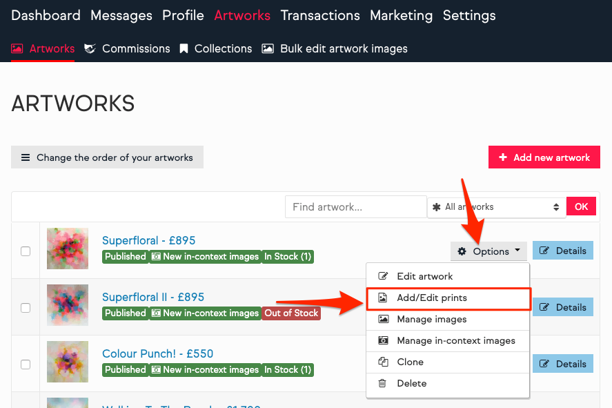Open the Dashboard page

46,15
